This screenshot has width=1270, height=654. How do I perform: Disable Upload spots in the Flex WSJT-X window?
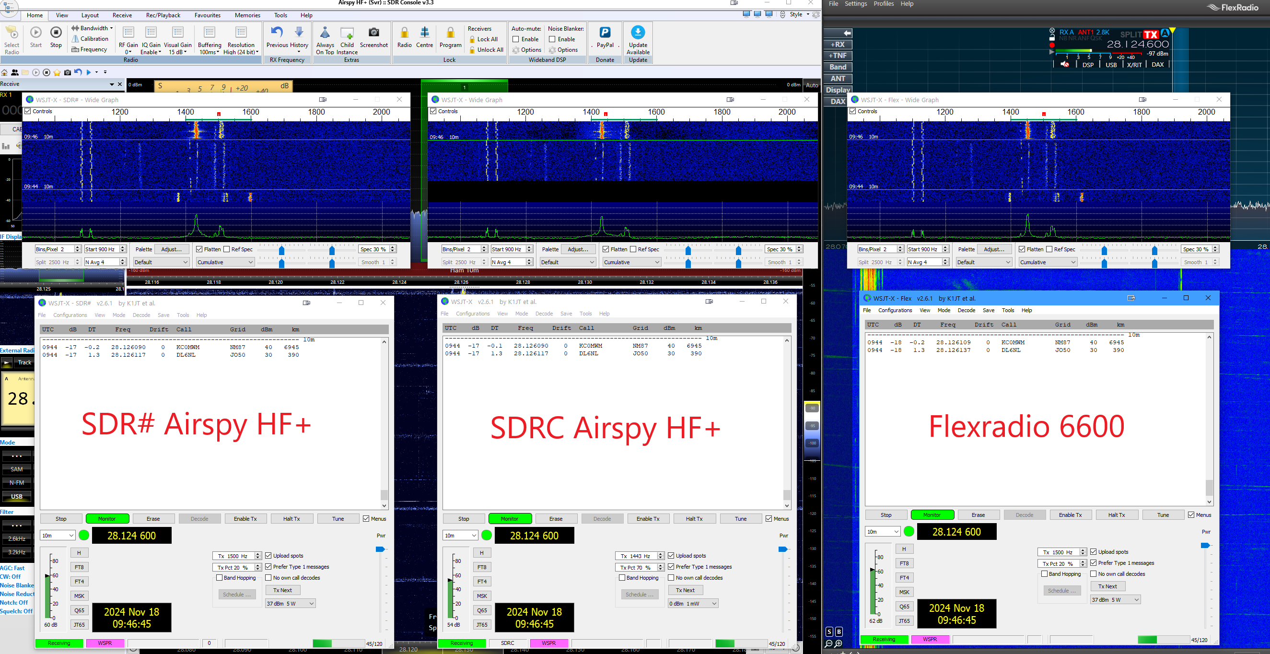1094,551
